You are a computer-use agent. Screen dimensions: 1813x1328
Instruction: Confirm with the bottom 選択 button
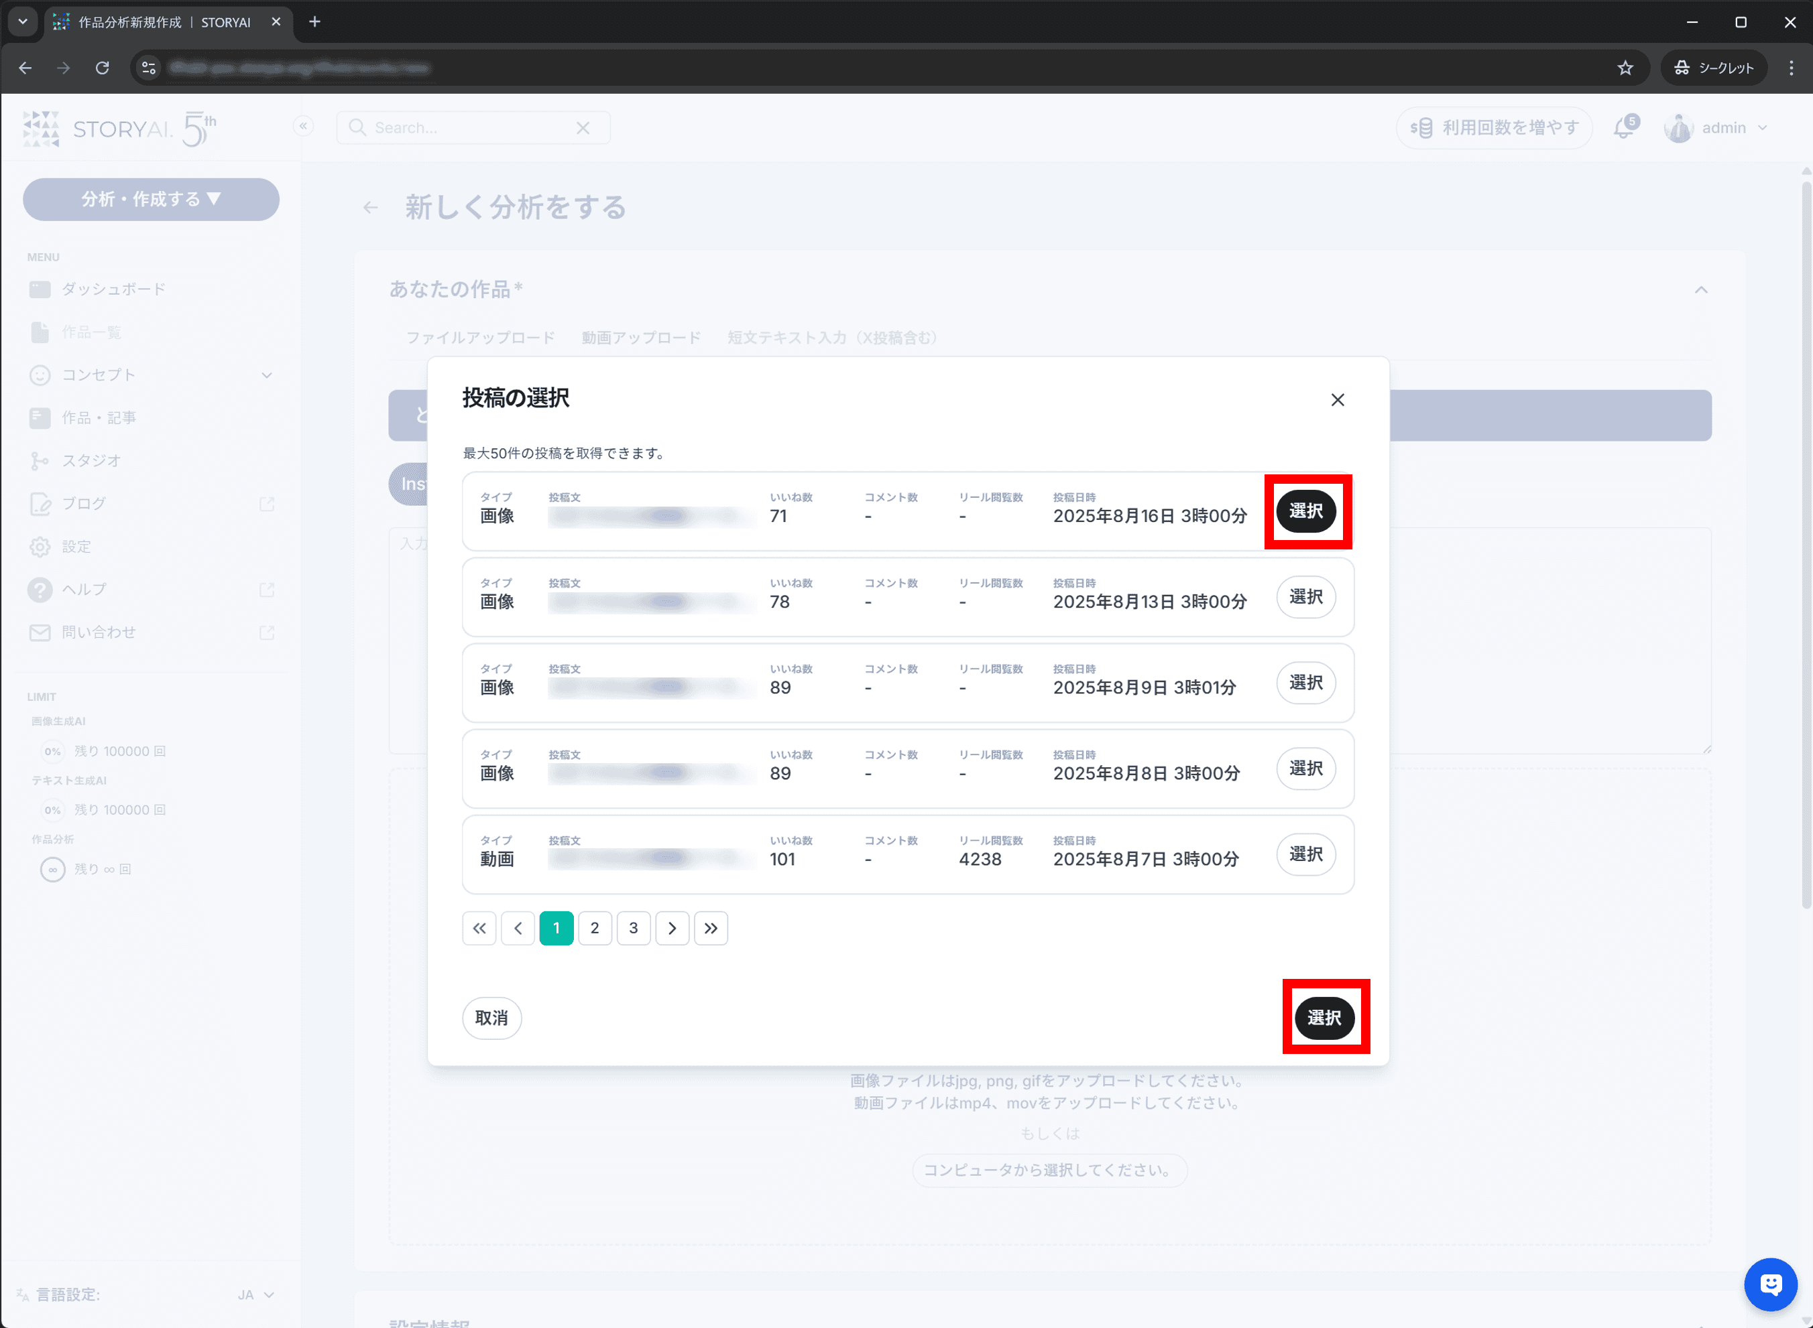coord(1324,1018)
